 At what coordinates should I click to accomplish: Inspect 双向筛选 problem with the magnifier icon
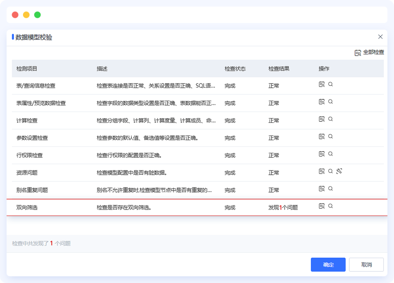(x=331, y=205)
